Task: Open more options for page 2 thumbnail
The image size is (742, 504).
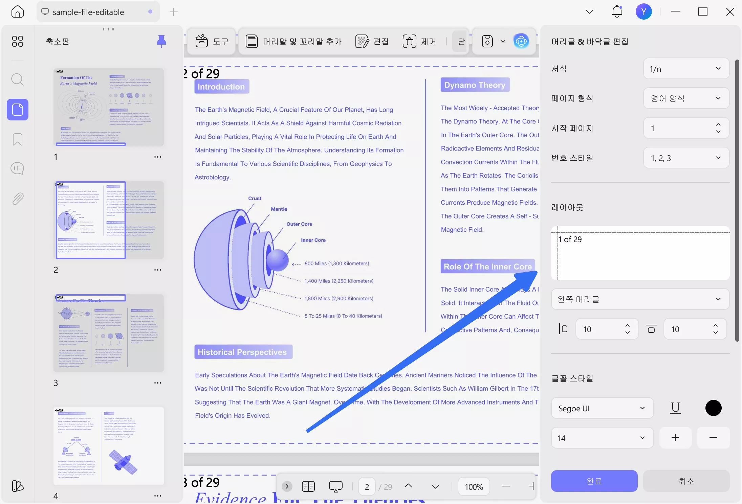Action: click(x=158, y=270)
